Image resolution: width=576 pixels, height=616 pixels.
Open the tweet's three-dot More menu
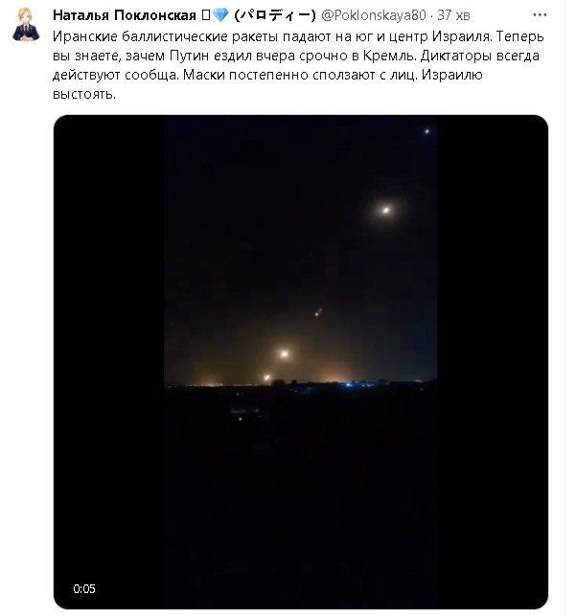(540, 15)
